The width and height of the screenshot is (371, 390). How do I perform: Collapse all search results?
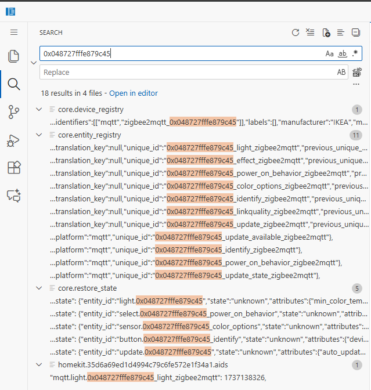[356, 32]
